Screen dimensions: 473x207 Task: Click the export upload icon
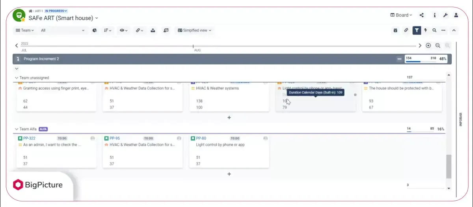(153, 30)
